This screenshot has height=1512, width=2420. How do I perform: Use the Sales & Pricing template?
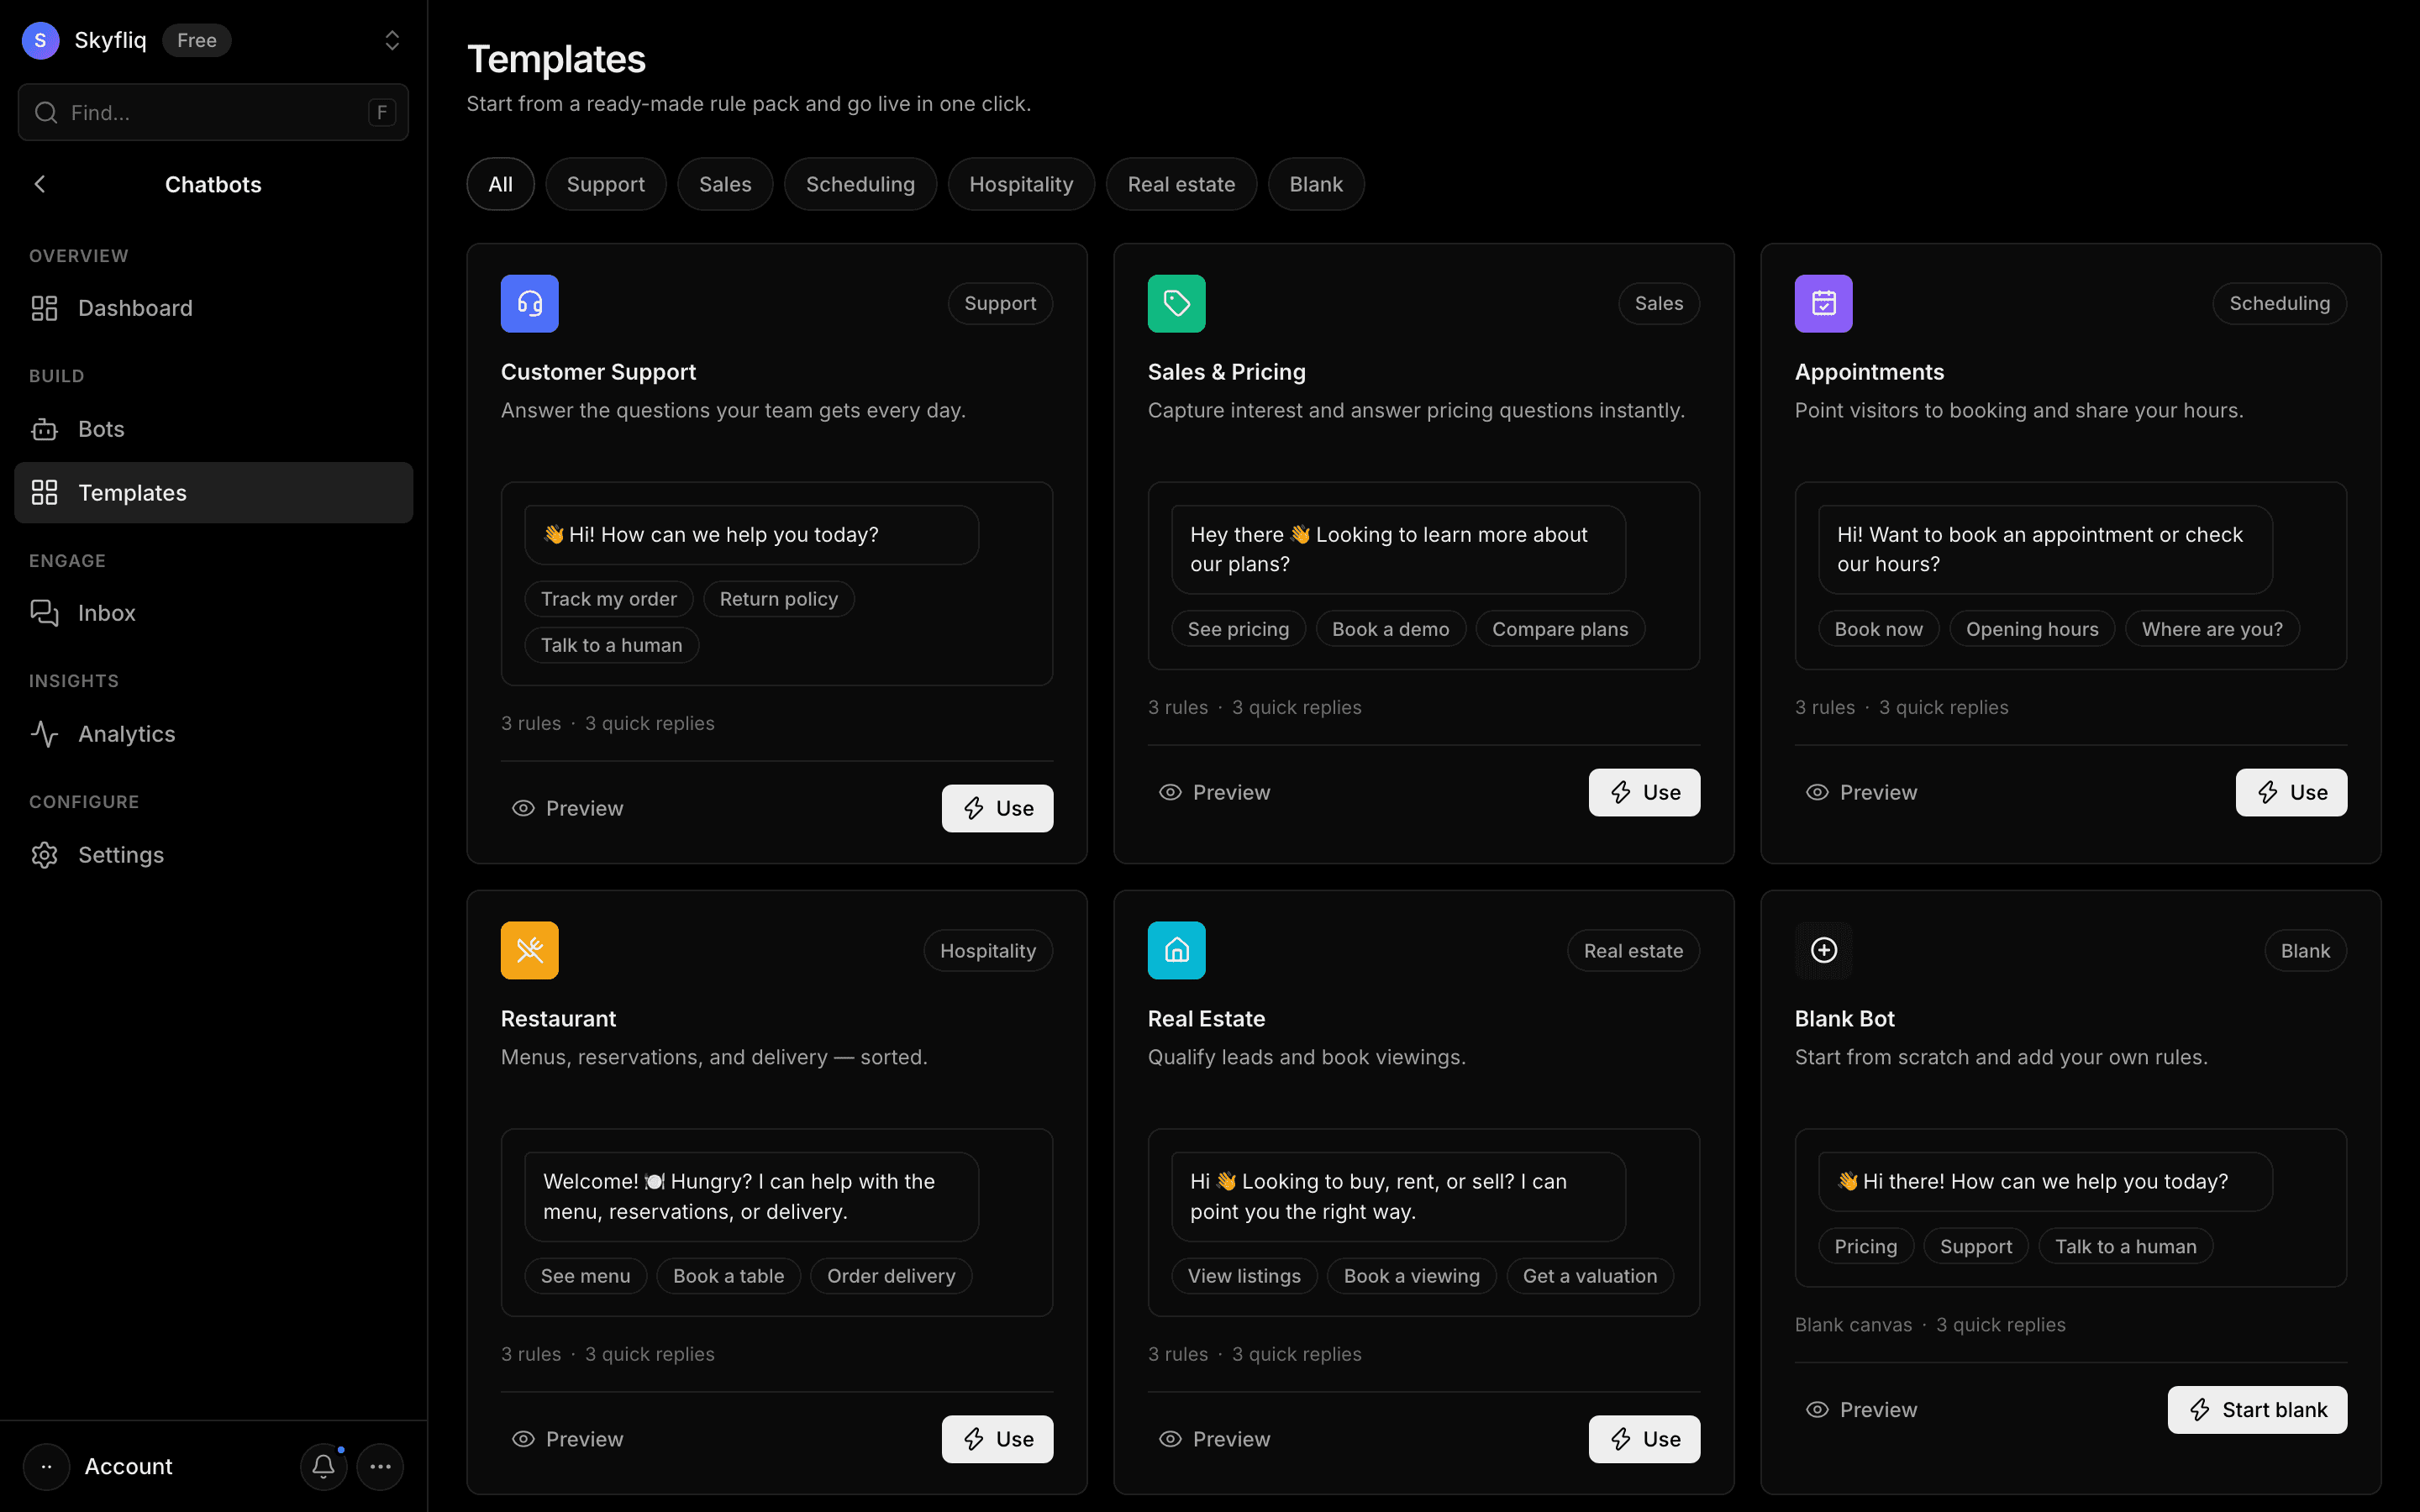coord(1644,792)
